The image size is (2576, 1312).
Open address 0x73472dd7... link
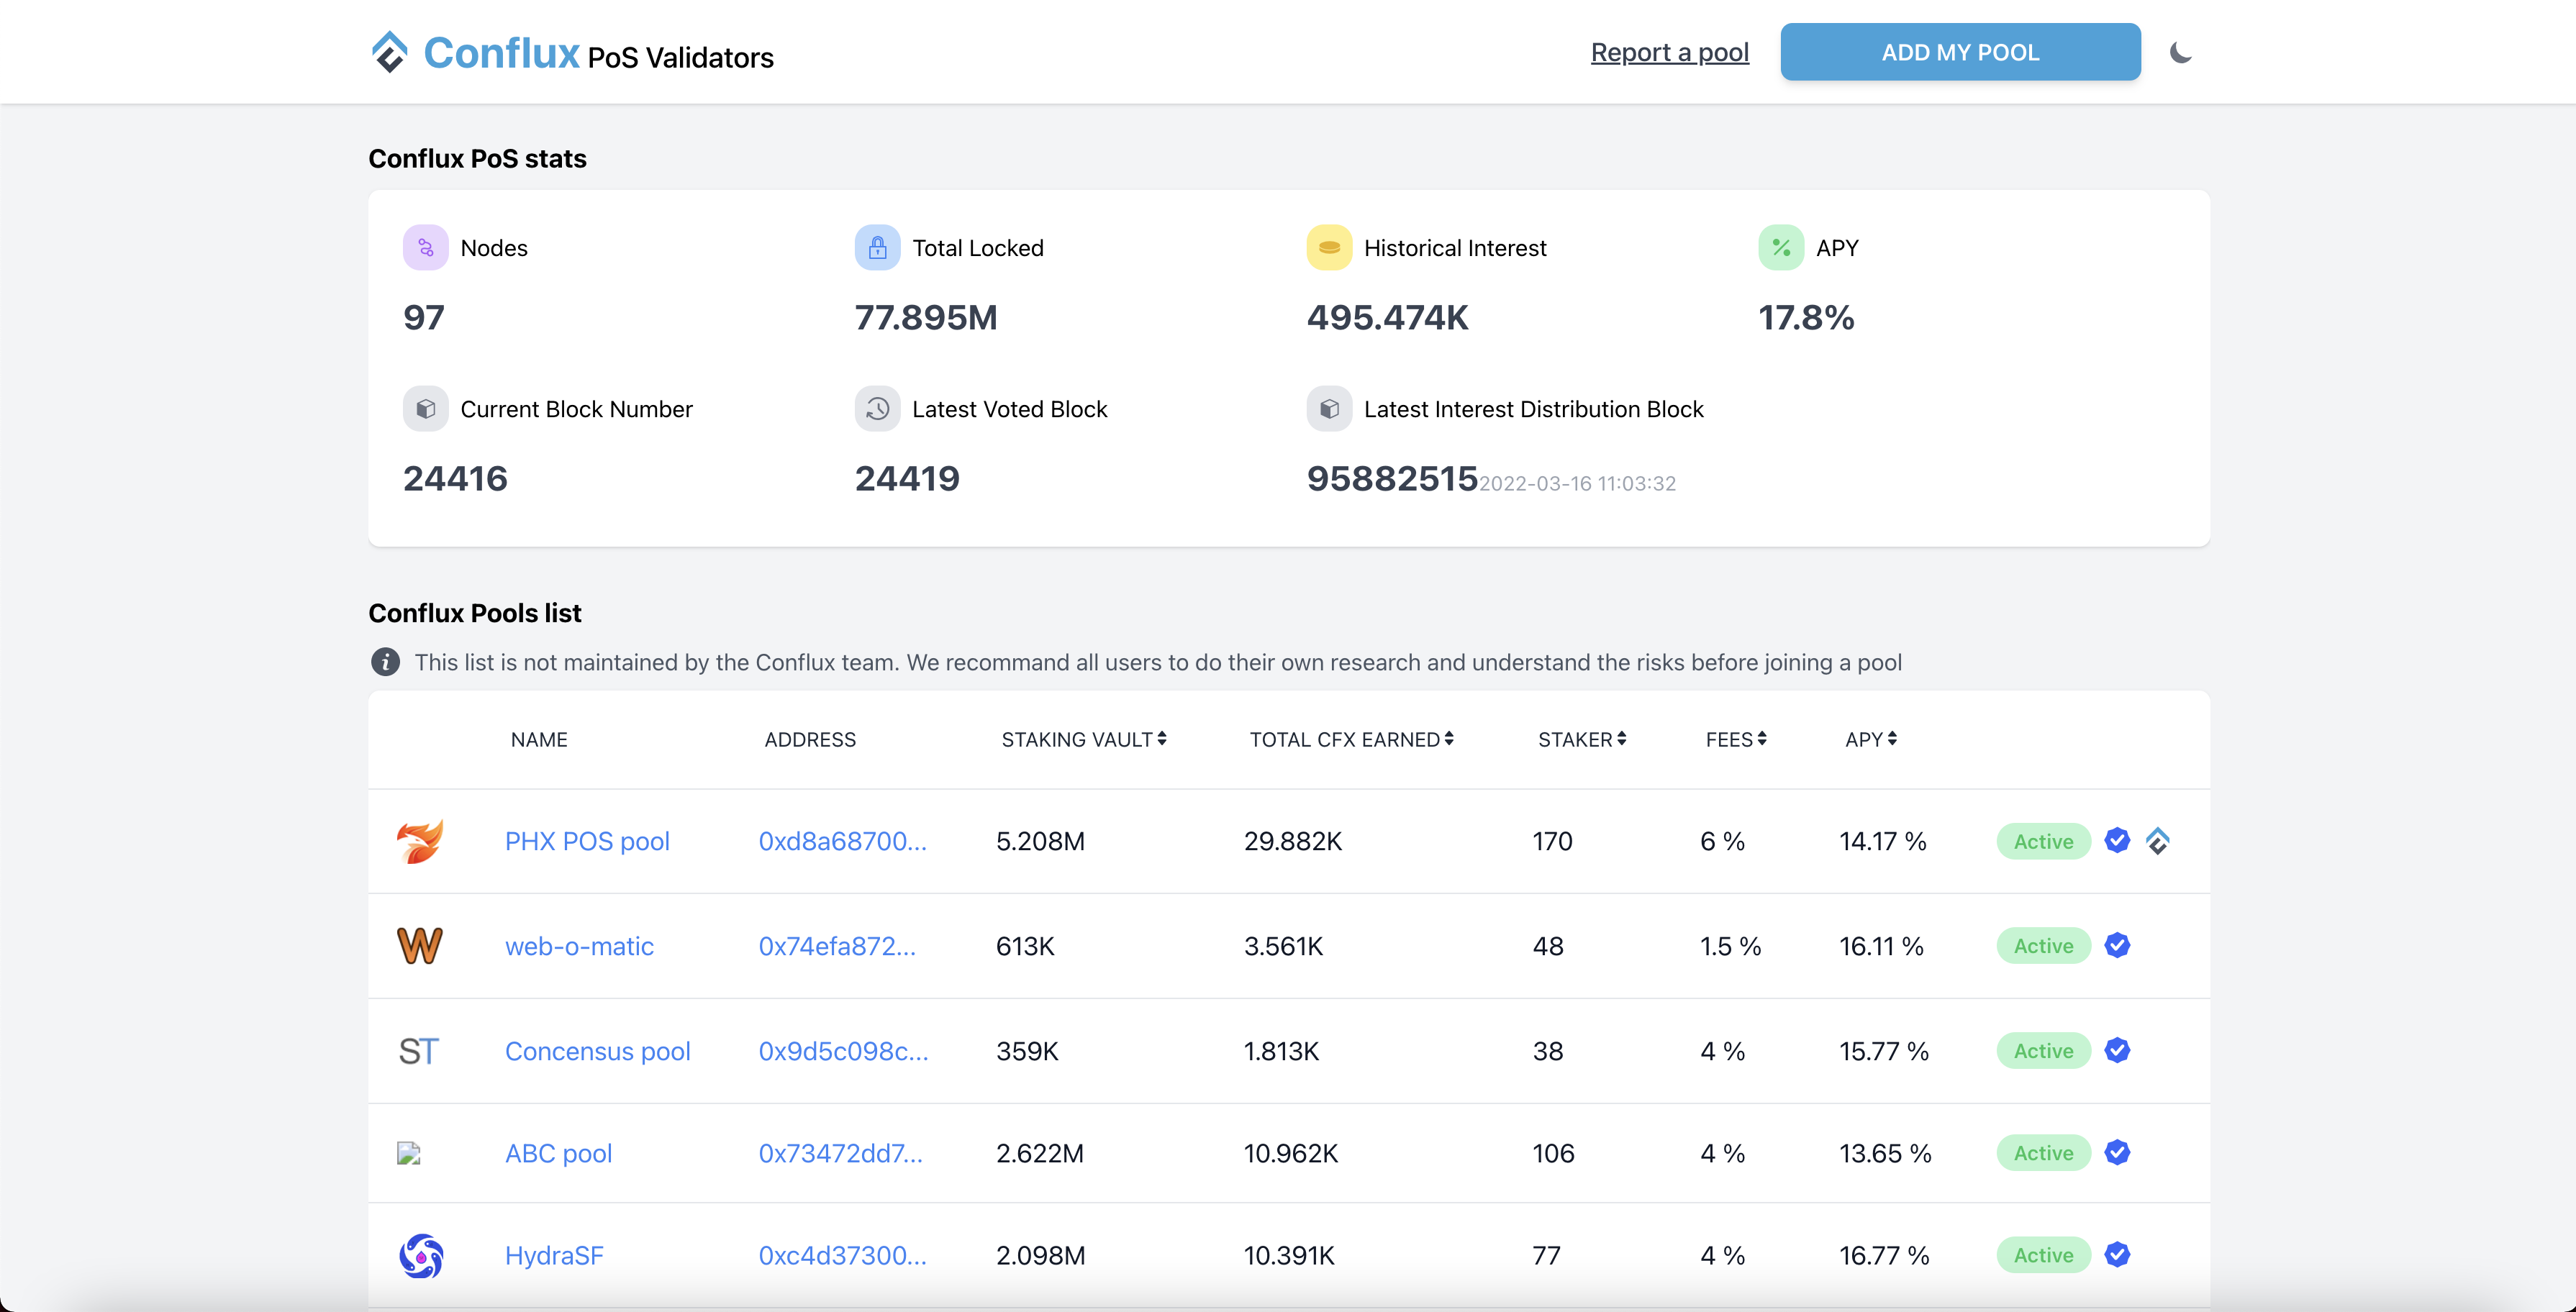[840, 1153]
